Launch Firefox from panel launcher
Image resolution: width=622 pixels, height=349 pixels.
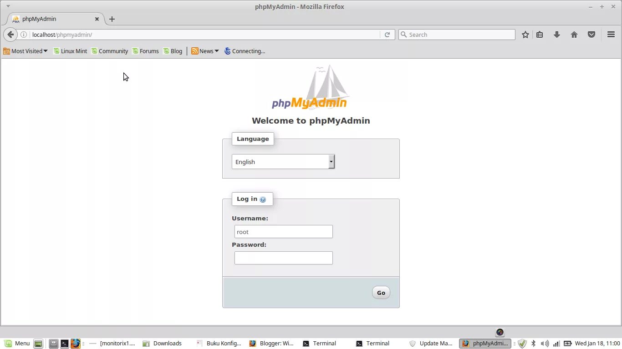click(x=75, y=344)
